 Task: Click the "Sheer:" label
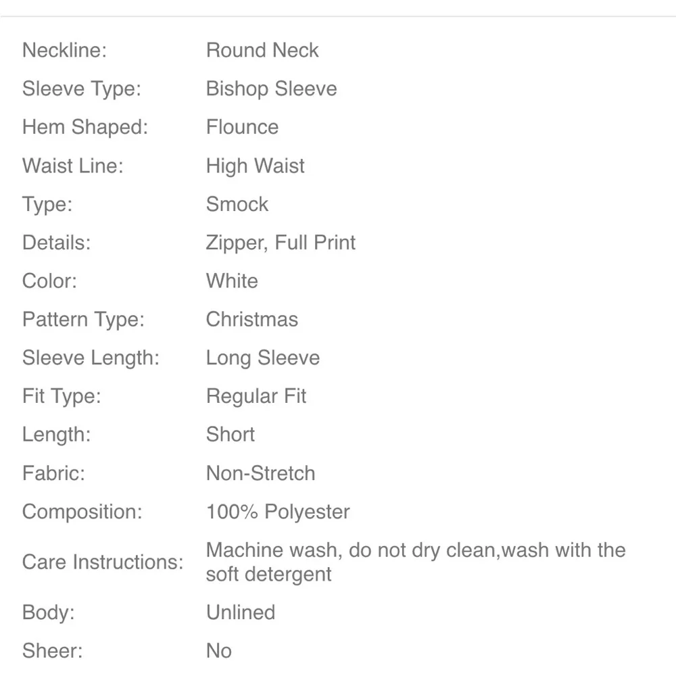coord(53,651)
